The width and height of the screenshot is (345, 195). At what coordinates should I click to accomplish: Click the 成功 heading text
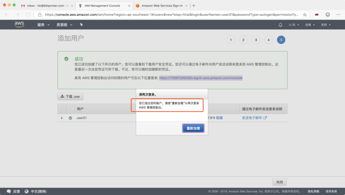pos(79,59)
